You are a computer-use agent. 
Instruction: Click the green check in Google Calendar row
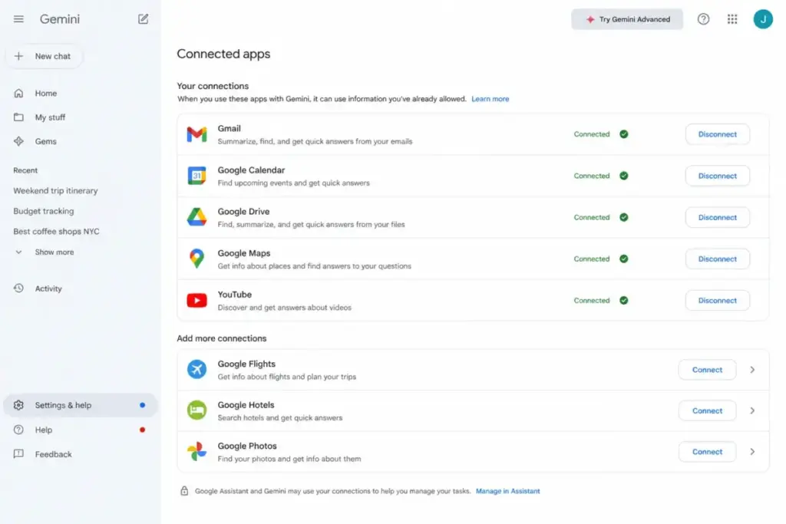623,176
